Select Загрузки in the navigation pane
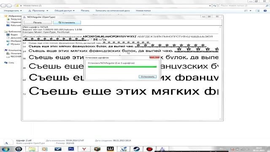Viewport: 270px width, 152px height. (14, 19)
